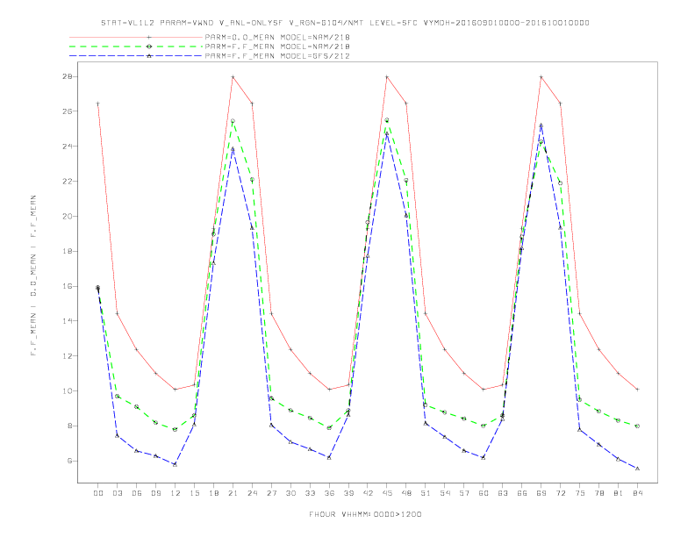The height and width of the screenshot is (537, 695).
Task: Click x-axis forecast hour 15
Action: pyautogui.click(x=194, y=493)
